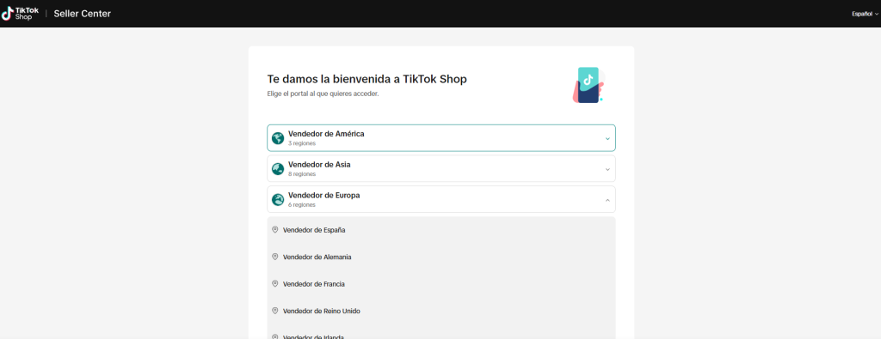Click the globe icon for Vendedor de Asia
This screenshot has width=881, height=339.
pyautogui.click(x=278, y=169)
